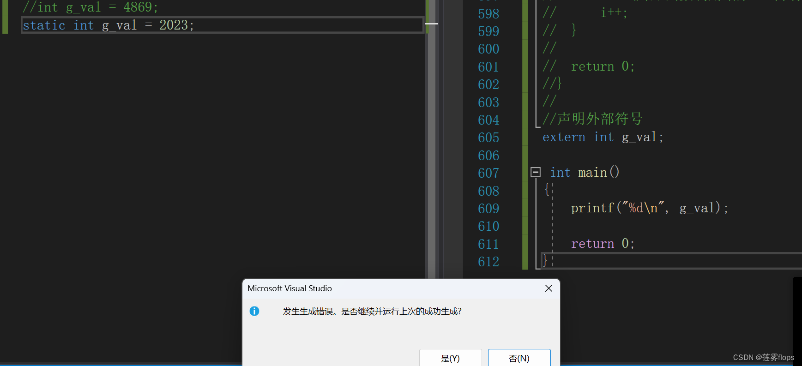The height and width of the screenshot is (366, 802).
Task: Click the commented 'i++;' on line 598
Action: 614,13
